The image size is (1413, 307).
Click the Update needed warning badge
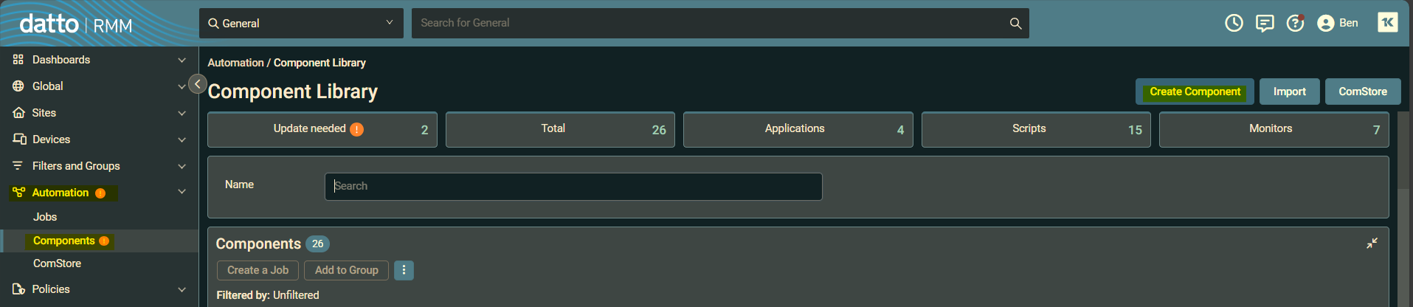[356, 129]
